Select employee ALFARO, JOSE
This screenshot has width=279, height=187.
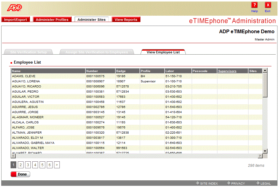23,128
